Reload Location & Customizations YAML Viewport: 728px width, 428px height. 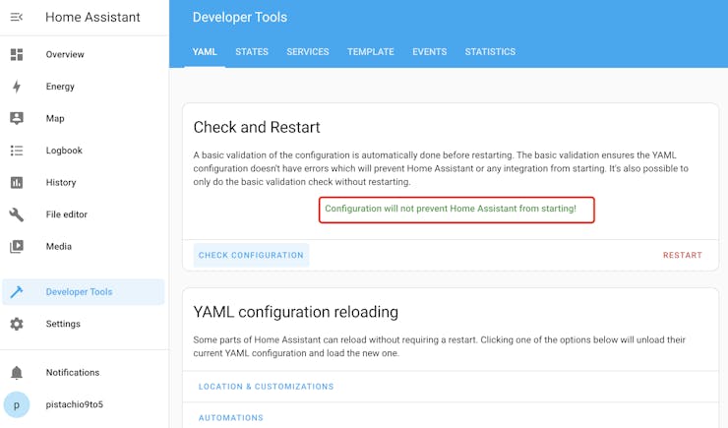266,387
